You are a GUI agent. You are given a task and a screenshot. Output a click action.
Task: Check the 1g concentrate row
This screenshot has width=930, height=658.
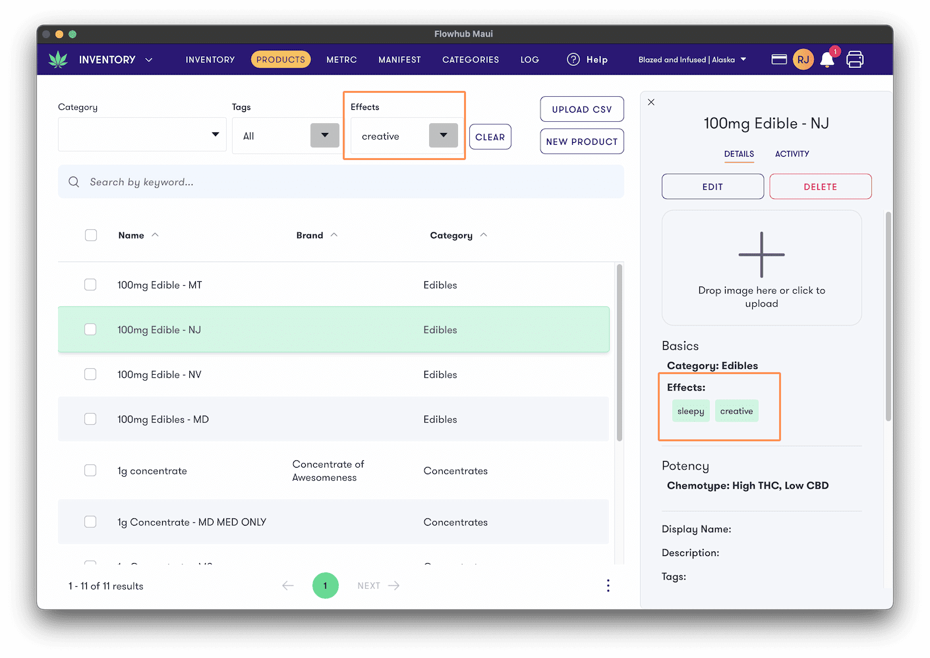[90, 470]
